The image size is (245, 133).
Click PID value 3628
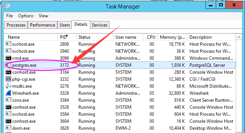64,128
